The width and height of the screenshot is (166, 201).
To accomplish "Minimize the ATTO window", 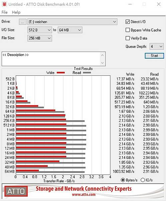I will pyautogui.click(x=130, y=4).
